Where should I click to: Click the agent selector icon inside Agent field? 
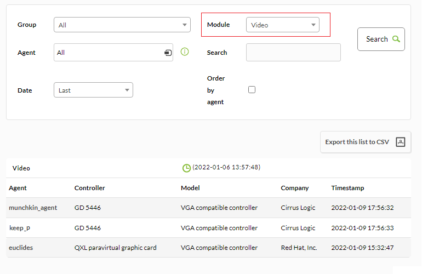coord(168,53)
